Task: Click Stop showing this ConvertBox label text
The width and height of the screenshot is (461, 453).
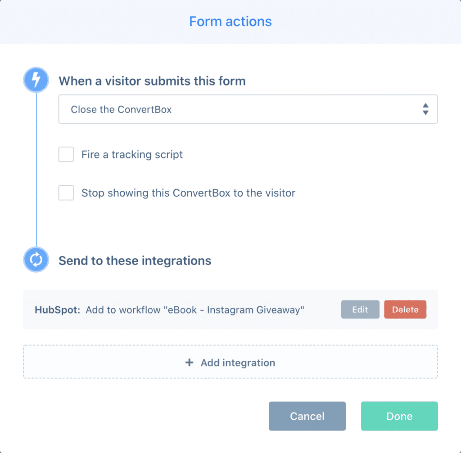Action: 188,193
